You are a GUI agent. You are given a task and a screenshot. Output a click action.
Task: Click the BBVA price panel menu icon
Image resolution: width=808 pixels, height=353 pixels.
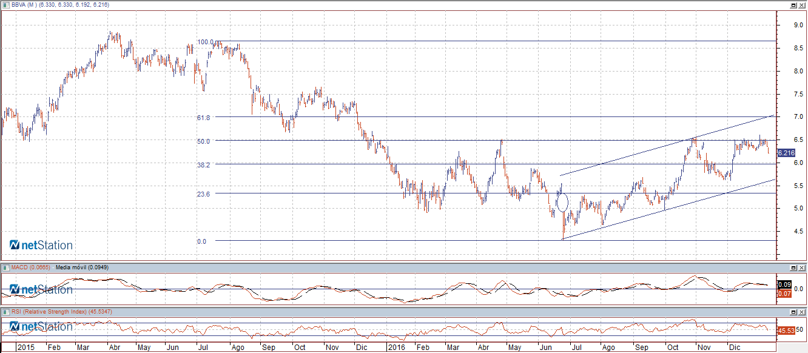pyautogui.click(x=5, y=4)
